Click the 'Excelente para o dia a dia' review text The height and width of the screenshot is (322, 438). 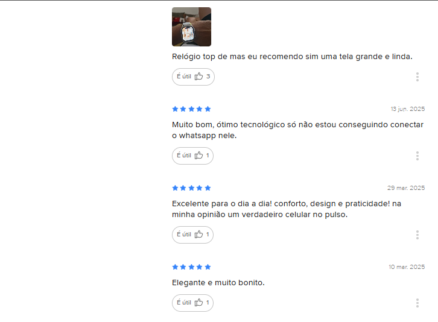point(287,209)
